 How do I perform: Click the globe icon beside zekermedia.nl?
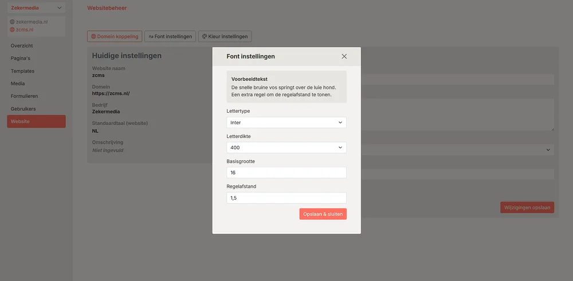coord(12,22)
